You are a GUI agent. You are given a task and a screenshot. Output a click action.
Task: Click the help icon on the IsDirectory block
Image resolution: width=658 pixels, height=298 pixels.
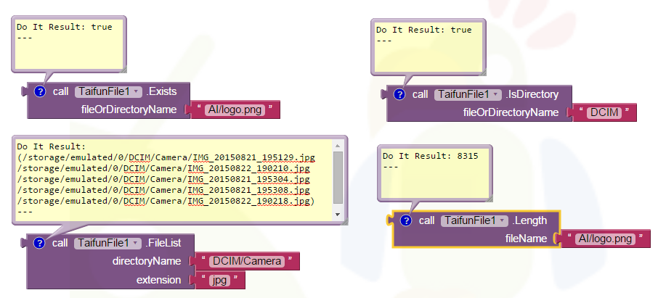pyautogui.click(x=399, y=94)
